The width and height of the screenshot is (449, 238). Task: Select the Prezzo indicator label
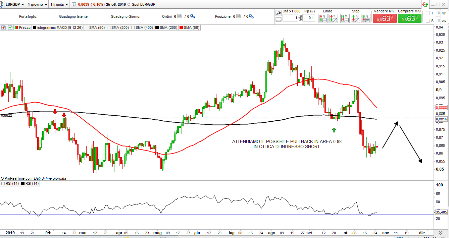tap(24, 27)
